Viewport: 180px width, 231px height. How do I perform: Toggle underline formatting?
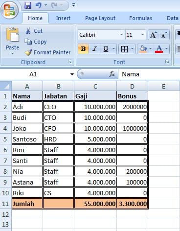pos(106,49)
